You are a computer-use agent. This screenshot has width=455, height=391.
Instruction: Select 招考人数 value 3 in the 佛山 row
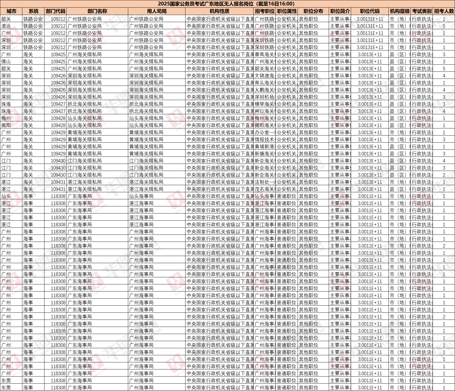(444, 62)
